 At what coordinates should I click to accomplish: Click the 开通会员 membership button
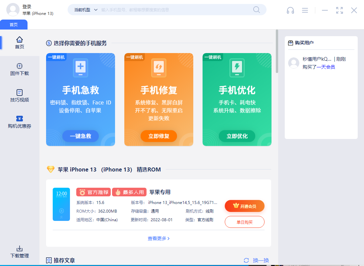(244, 206)
